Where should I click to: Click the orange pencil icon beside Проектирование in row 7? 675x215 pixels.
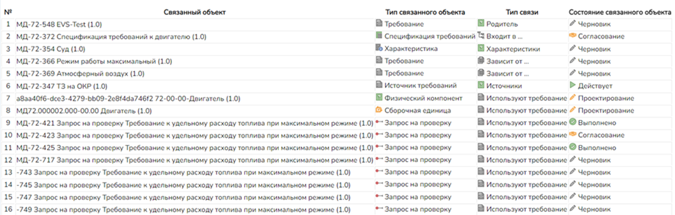[572, 98]
